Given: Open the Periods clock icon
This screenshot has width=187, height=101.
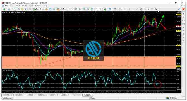Looking at the screenshot, I should pos(110,9).
